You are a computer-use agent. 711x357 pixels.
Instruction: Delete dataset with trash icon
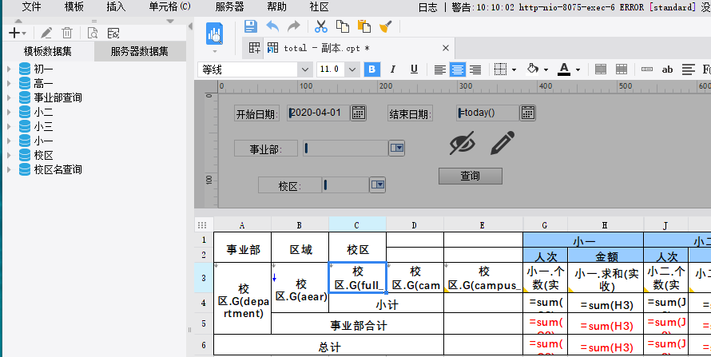coord(67,33)
